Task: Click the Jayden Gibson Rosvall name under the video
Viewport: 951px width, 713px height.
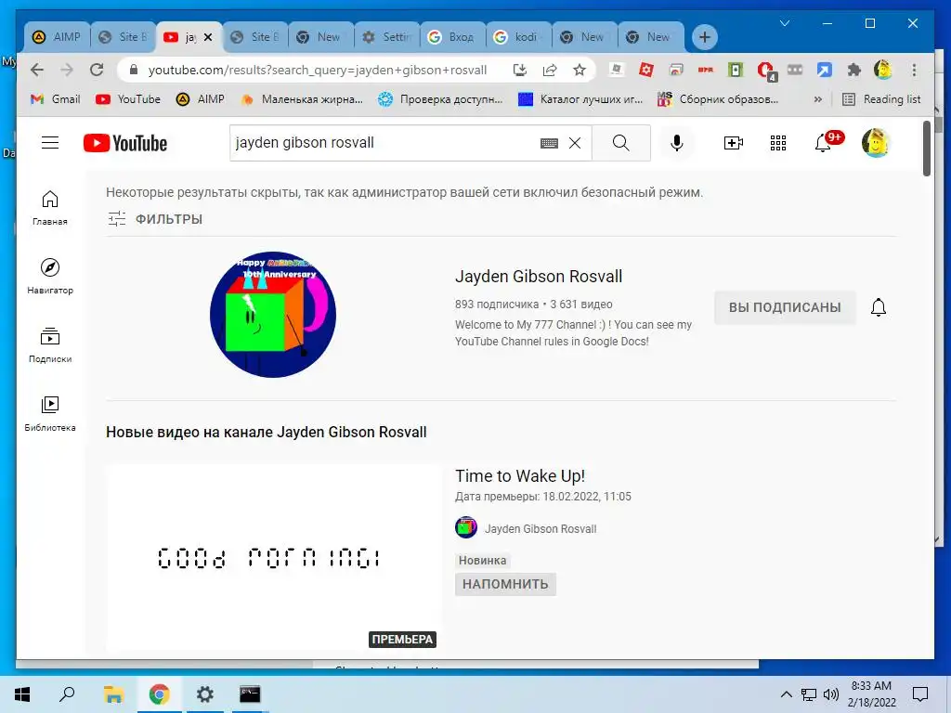Action: (541, 528)
